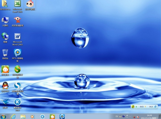Click the keyboard icon on the language bar
161x119 pixels.
click(120, 116)
